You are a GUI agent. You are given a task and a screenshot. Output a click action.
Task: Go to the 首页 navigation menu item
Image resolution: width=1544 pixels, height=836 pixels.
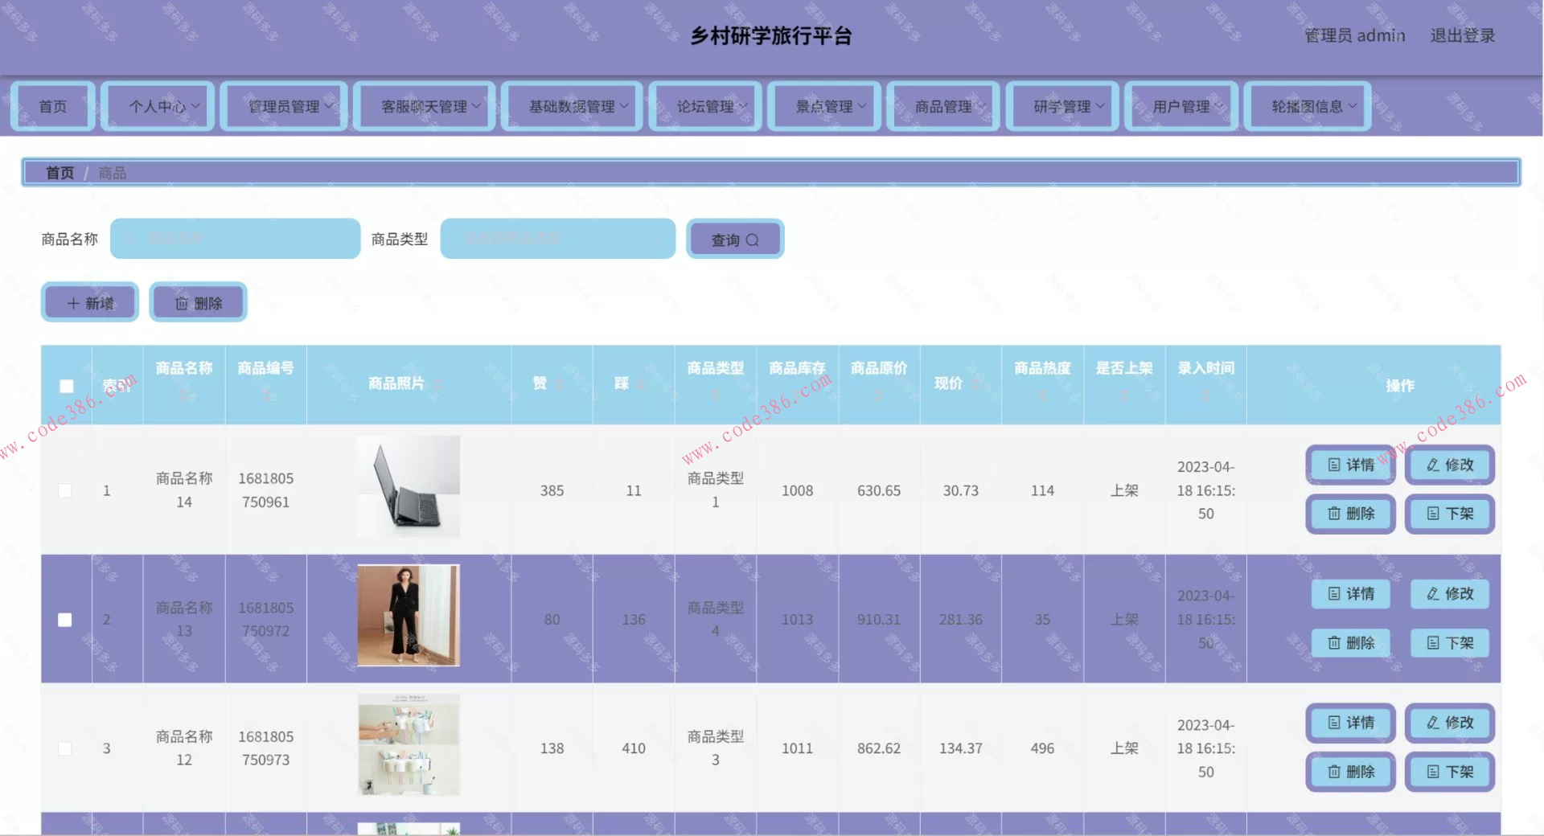point(53,106)
